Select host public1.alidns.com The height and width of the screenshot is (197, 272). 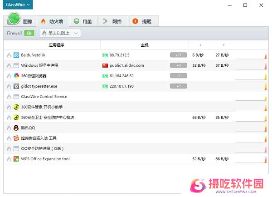tap(126, 65)
